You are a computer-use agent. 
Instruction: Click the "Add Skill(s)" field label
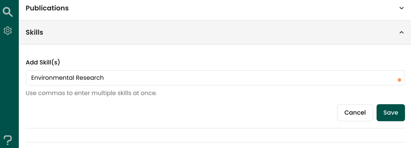pyautogui.click(x=43, y=62)
